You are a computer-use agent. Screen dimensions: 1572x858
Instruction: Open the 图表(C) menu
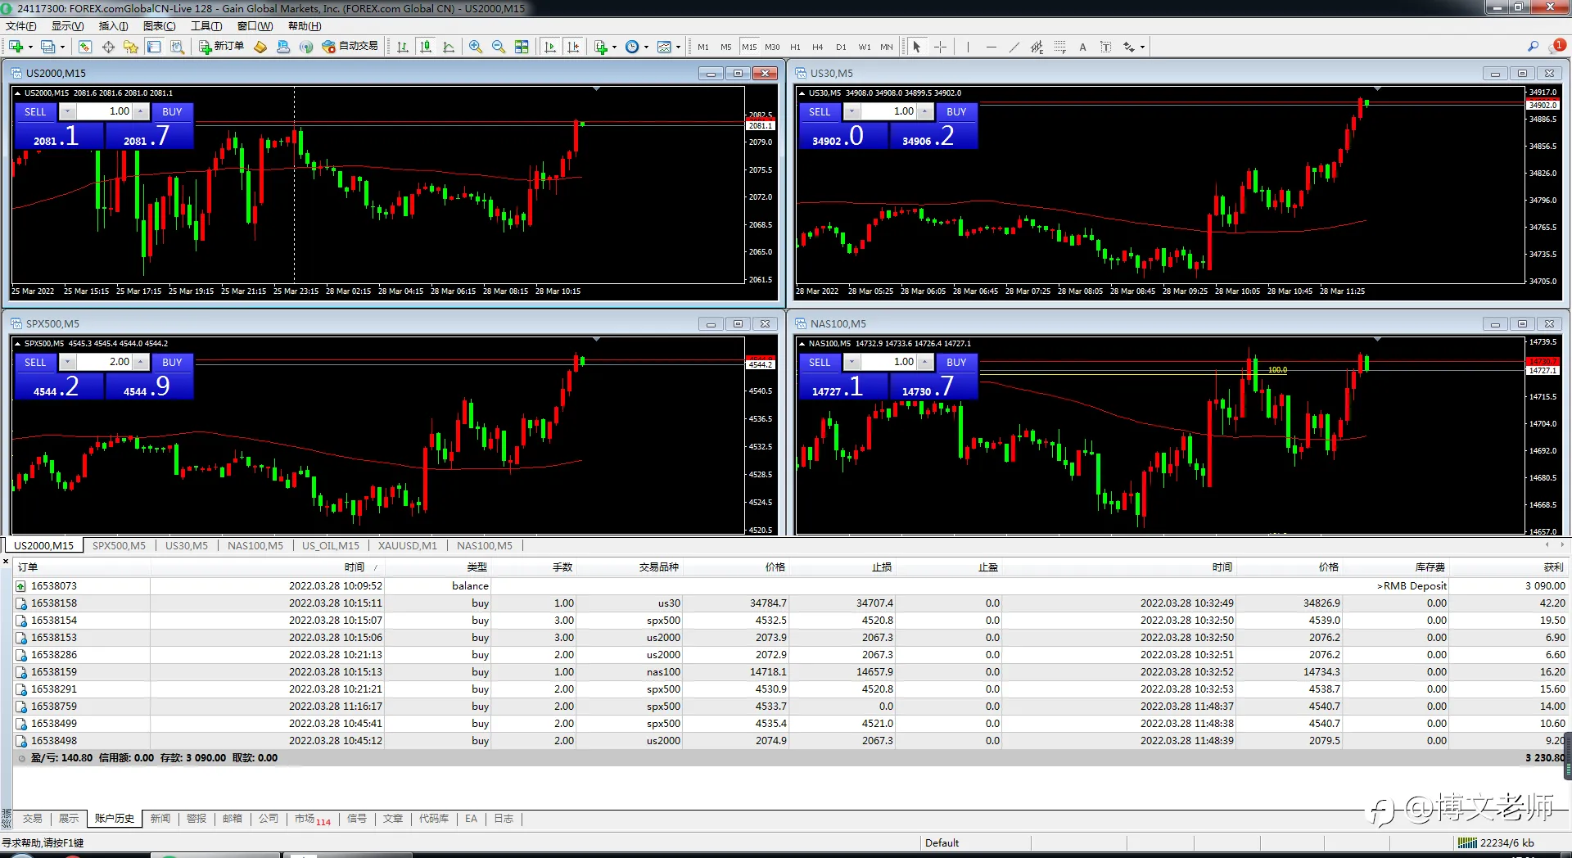pyautogui.click(x=160, y=26)
